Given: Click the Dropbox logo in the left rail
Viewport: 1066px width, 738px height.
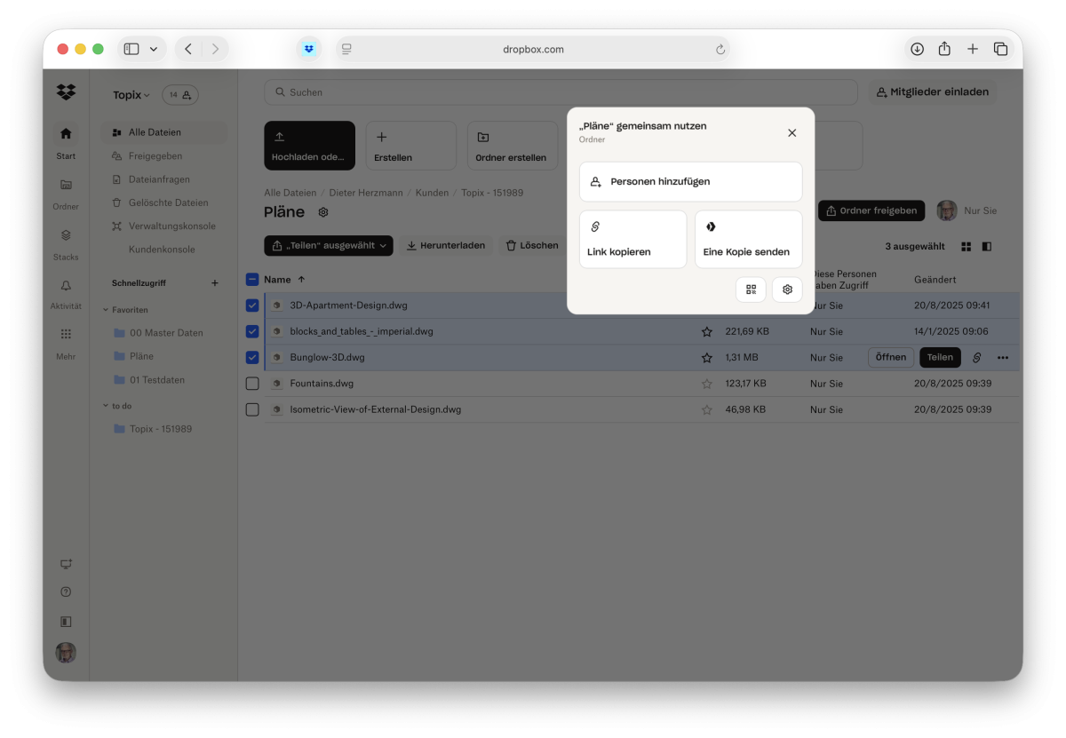Looking at the screenshot, I should 66,91.
